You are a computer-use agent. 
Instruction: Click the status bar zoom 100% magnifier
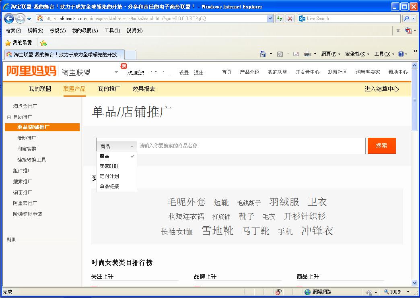[387, 292]
